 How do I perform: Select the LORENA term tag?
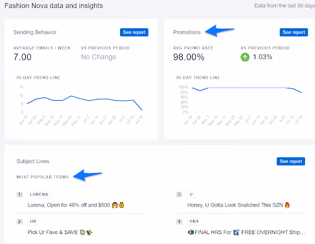(x=39, y=194)
